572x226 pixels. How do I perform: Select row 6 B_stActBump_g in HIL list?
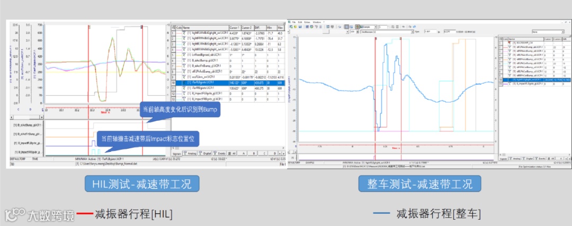228,60
